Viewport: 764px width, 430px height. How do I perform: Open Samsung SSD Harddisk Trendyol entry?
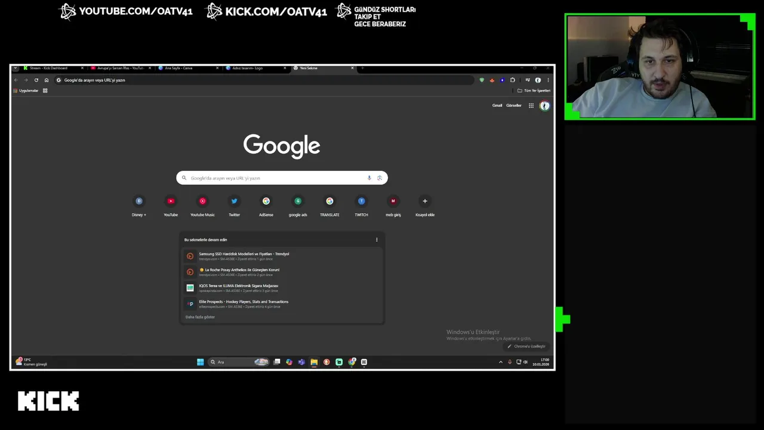(282, 256)
